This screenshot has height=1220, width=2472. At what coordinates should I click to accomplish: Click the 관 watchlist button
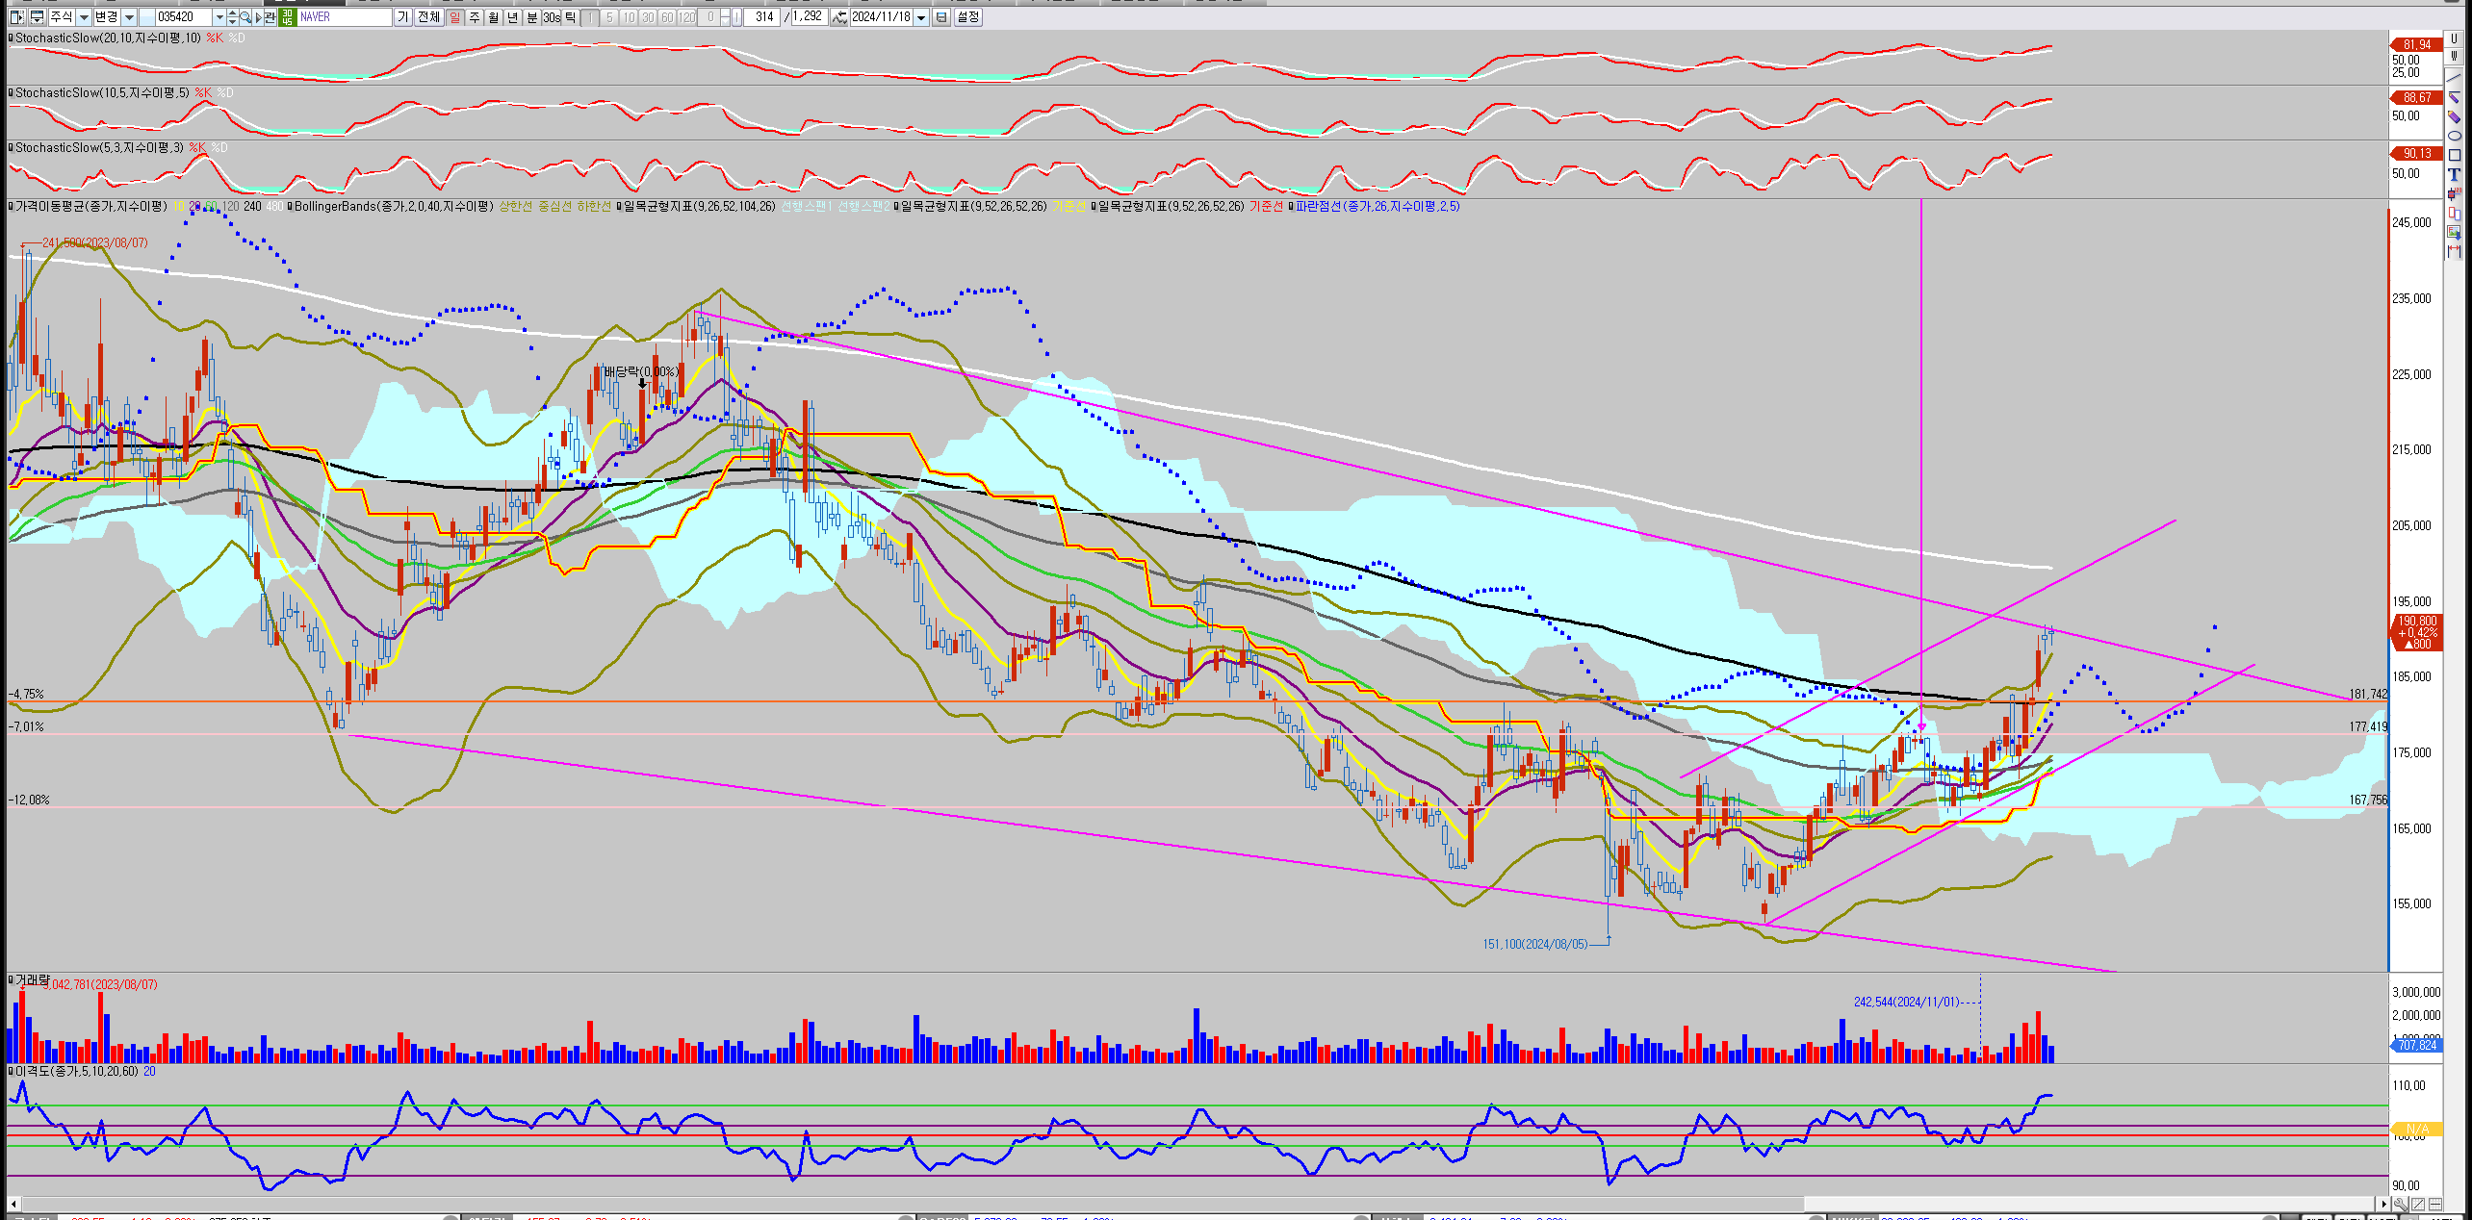(270, 17)
